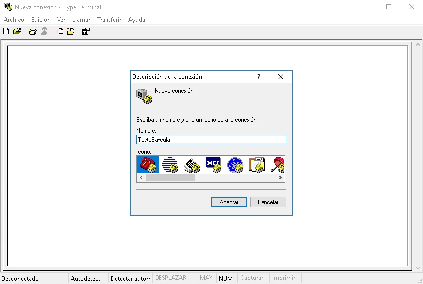Image resolution: width=423 pixels, height=284 pixels.
Task: Select the blue striped globe connection icon
Action: point(170,165)
